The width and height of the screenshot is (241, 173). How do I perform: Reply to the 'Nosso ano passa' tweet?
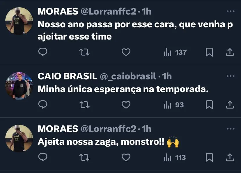point(43,52)
